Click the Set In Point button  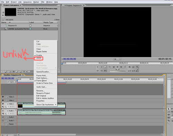(98, 67)
